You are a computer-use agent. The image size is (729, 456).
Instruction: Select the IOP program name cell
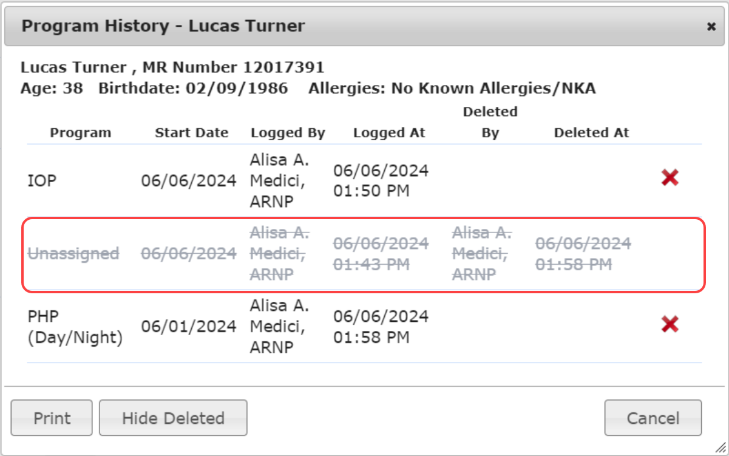[x=42, y=180]
